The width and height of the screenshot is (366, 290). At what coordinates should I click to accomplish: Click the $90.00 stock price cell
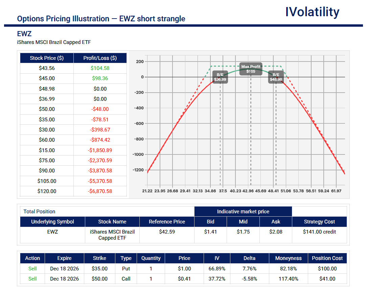click(x=47, y=171)
